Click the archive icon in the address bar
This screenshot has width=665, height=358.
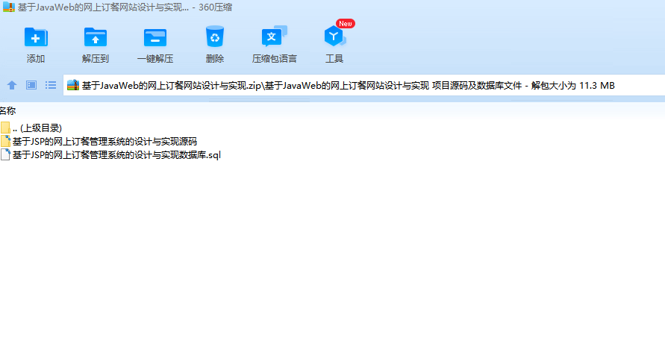click(73, 85)
